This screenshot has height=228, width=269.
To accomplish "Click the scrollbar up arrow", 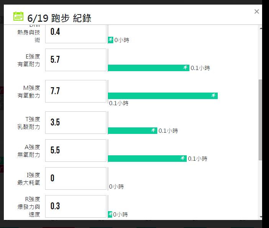I will click(261, 28).
